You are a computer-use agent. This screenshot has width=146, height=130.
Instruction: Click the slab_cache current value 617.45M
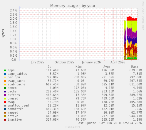pos(52,85)
